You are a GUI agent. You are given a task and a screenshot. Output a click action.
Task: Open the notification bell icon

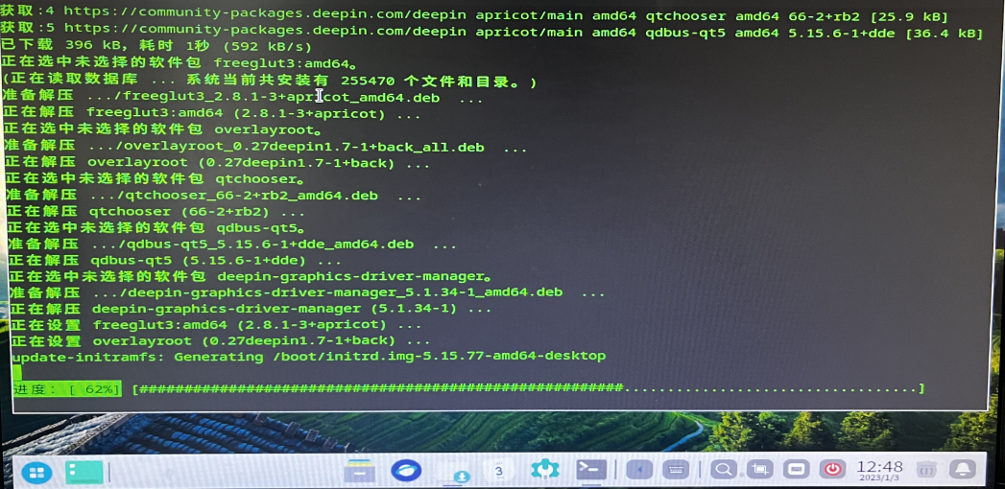pos(962,469)
